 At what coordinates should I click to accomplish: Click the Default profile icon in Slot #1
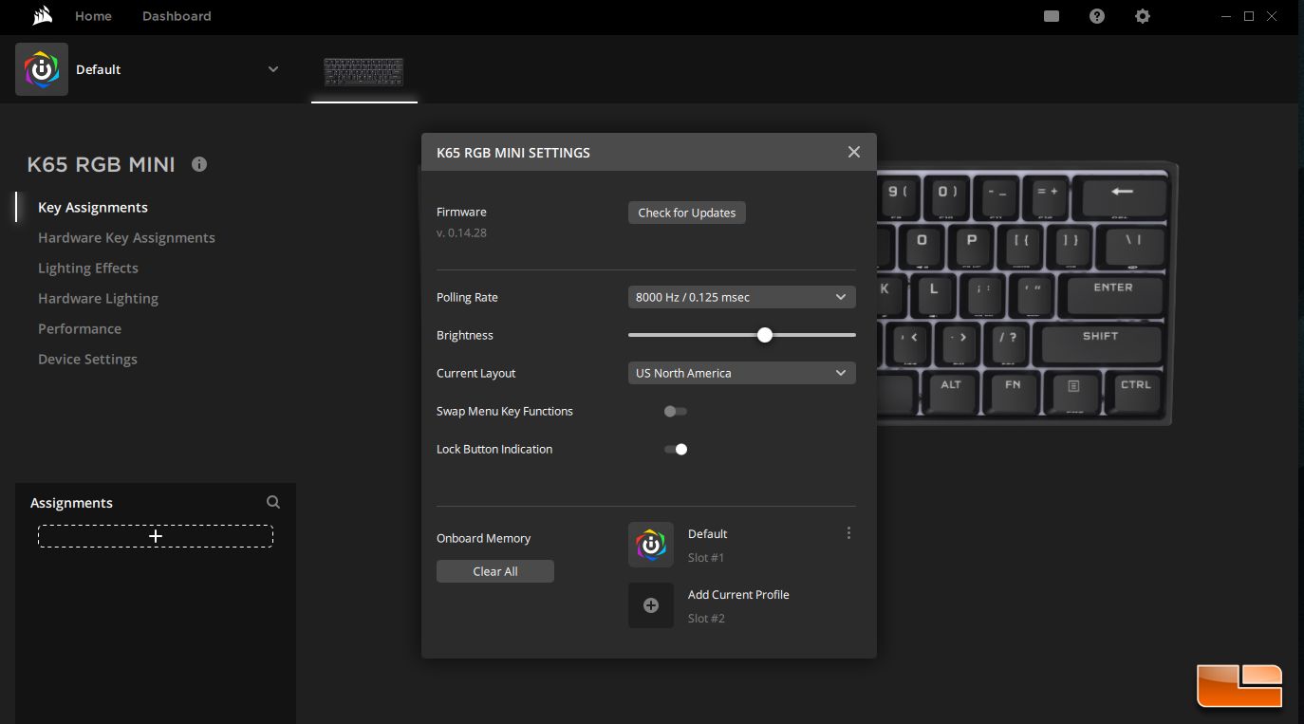click(x=651, y=545)
